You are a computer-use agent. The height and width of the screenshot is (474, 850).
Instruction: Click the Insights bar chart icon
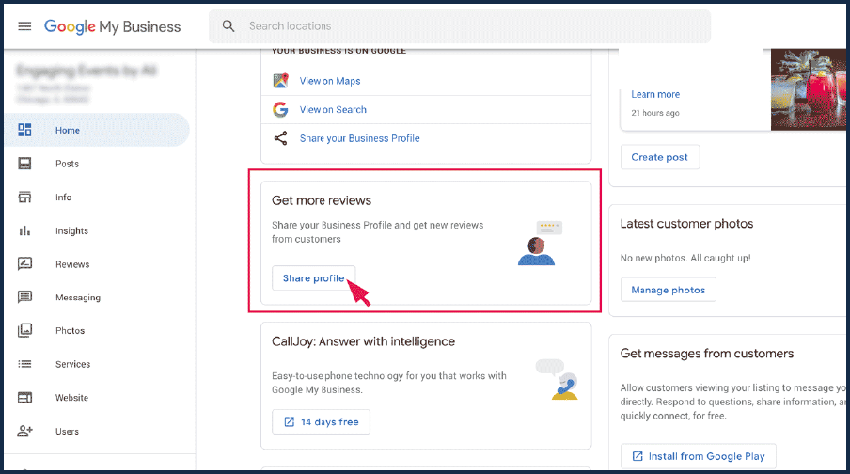[25, 230]
